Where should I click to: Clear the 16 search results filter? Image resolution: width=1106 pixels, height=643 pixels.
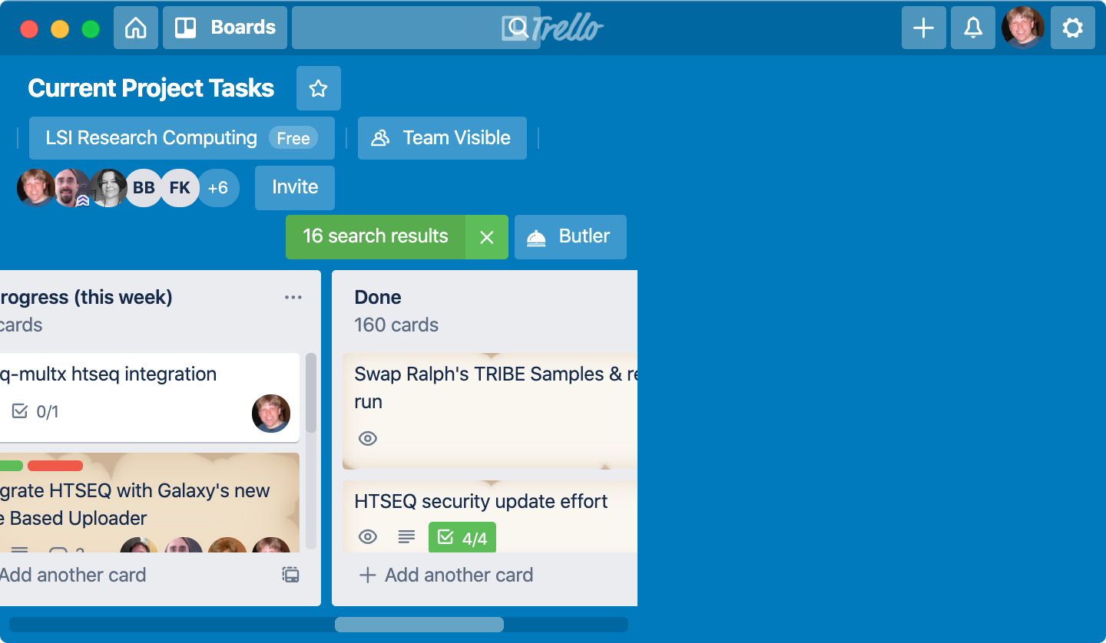point(487,237)
